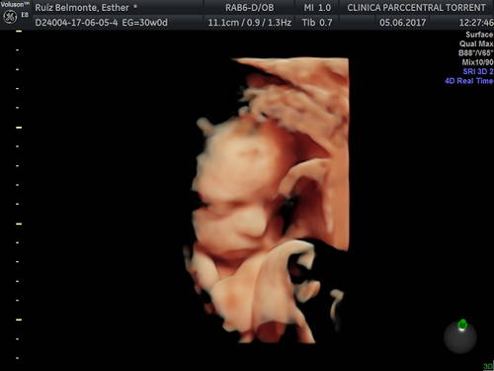This screenshot has height=371, width=494.
Task: Click the exam date 05.06.2017
Action: point(402,23)
